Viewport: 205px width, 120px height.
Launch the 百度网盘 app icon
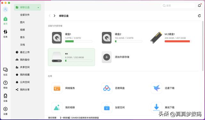click(107, 88)
